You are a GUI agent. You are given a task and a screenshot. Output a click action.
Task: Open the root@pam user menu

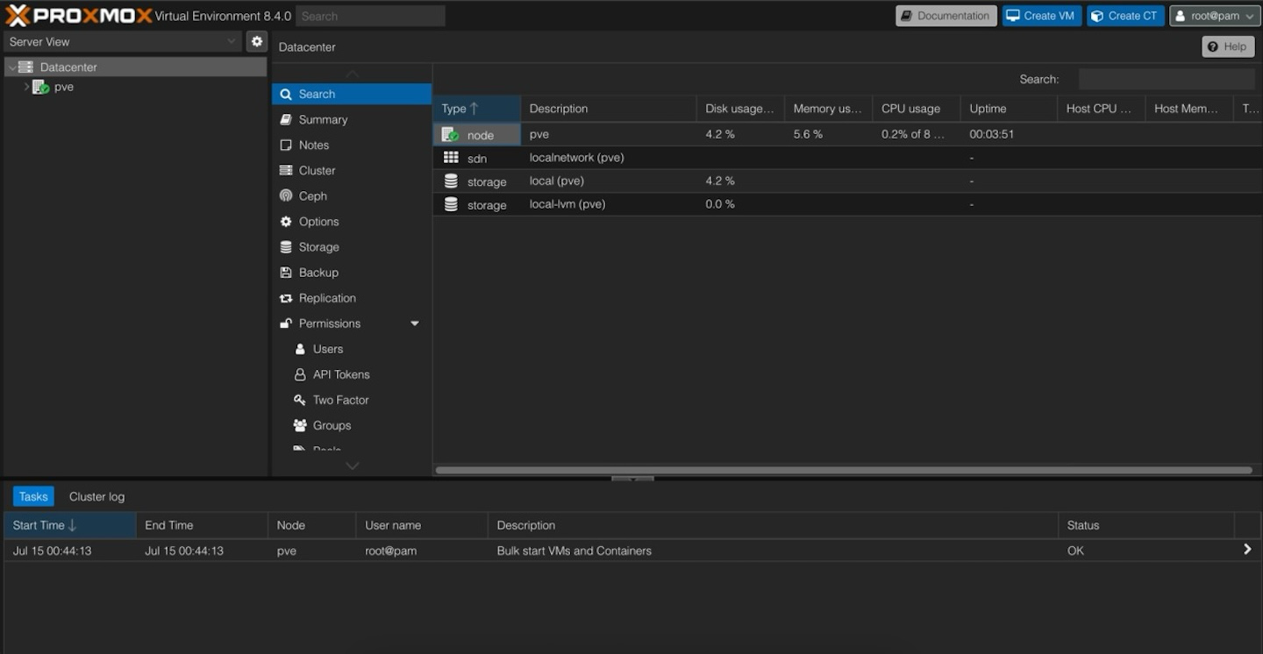(x=1214, y=15)
